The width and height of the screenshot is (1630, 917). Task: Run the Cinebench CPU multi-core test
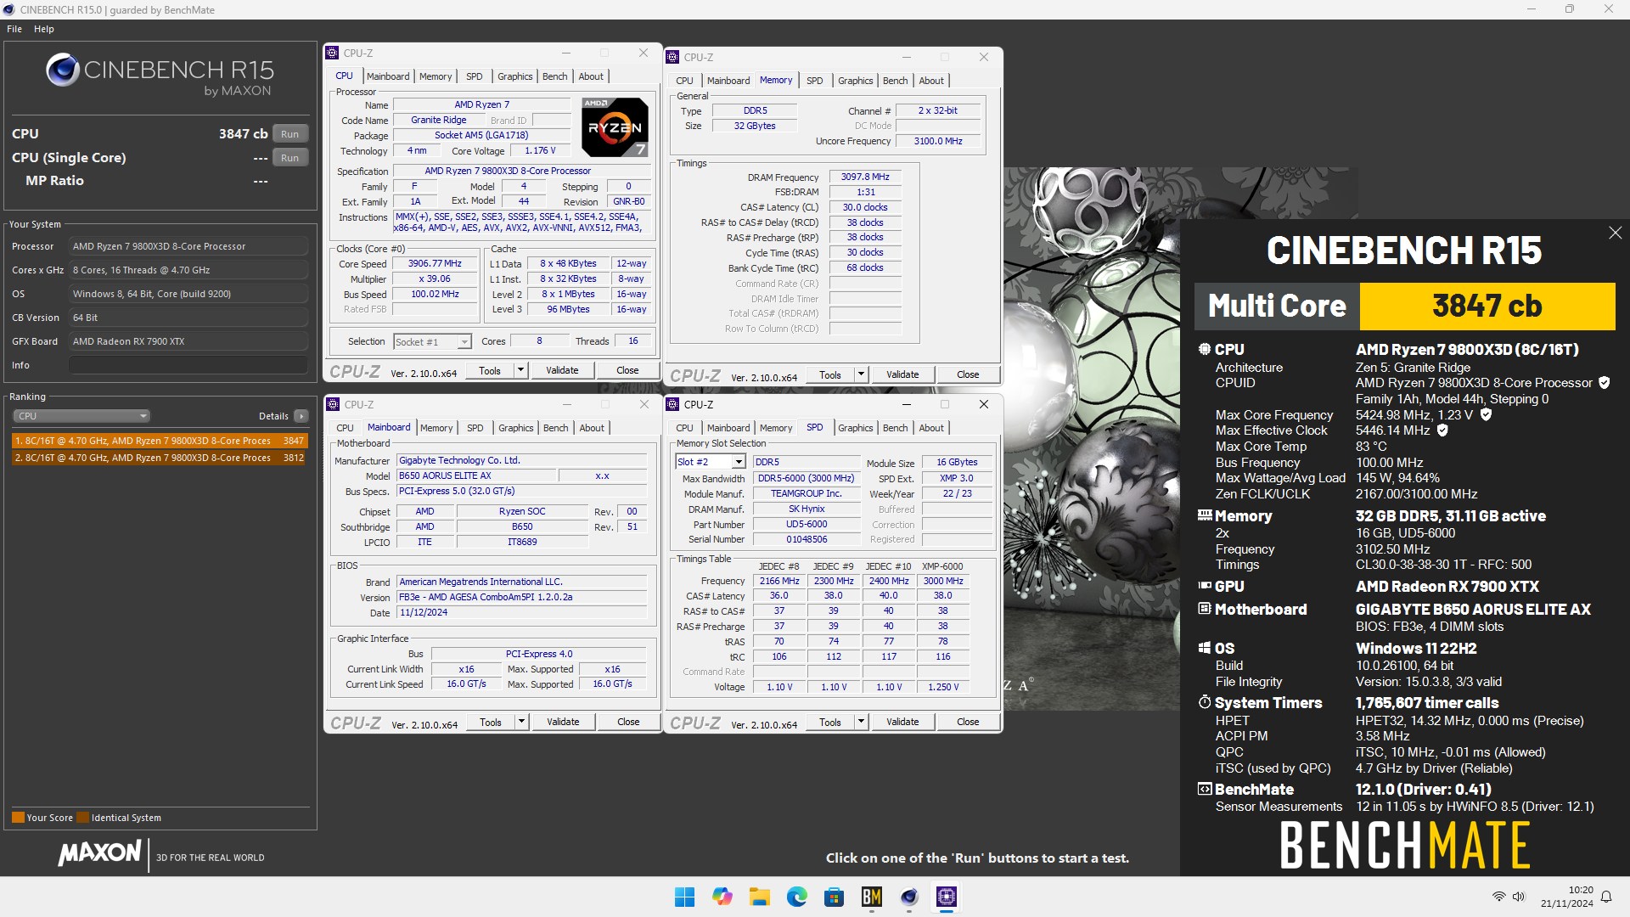point(290,134)
